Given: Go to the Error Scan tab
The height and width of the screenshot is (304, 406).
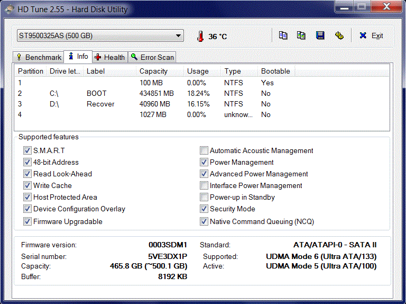Looking at the screenshot, I should 152,57.
